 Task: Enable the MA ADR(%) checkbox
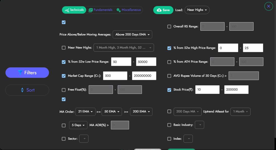(64, 125)
